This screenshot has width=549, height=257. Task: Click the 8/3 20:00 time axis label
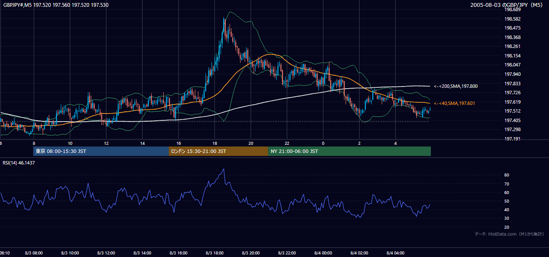(x=250, y=253)
